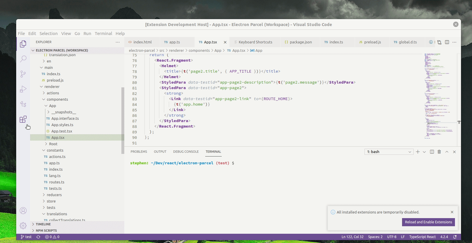Screen dimensions: 472x243
Task: Open the Selection menu
Action: 49,34
